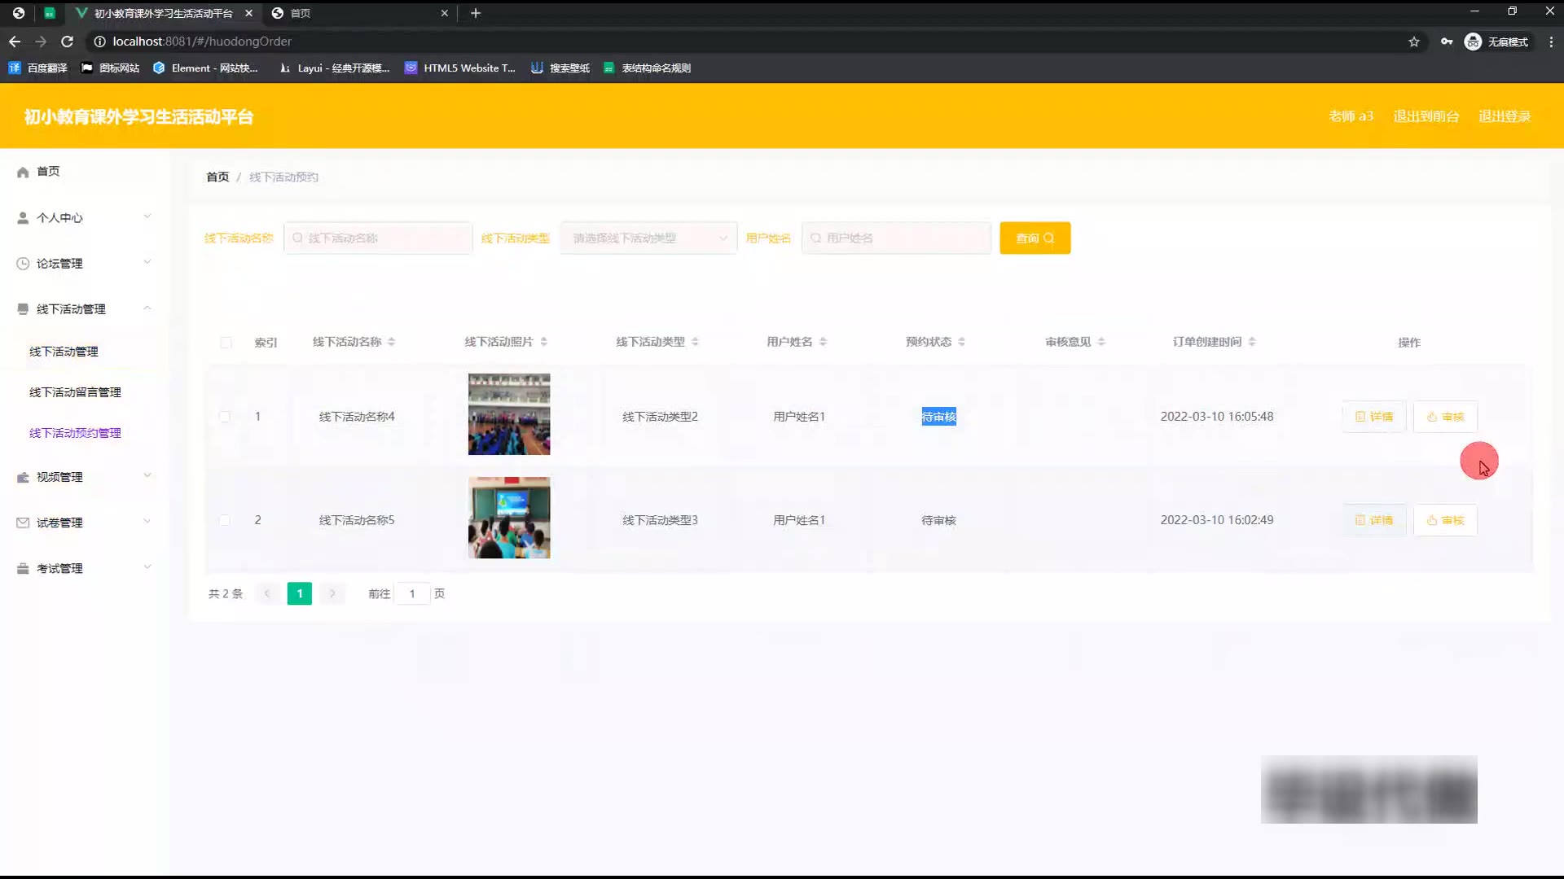This screenshot has width=1564, height=879.
Task: Click 退出到前台 in the header
Action: pyautogui.click(x=1426, y=116)
